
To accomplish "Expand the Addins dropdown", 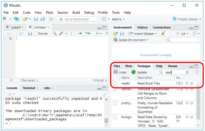I will pyautogui.click(x=118, y=19).
